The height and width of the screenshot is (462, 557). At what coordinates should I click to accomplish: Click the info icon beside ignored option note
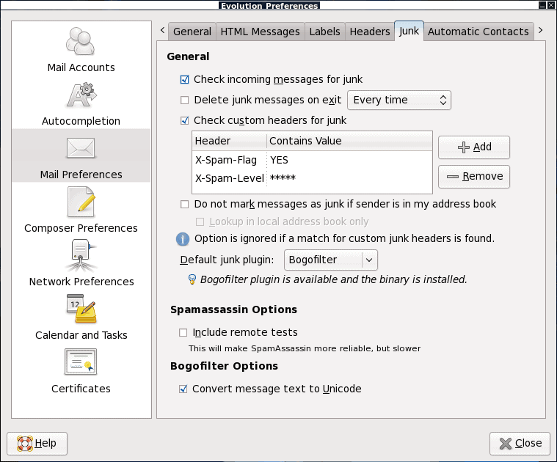(183, 239)
